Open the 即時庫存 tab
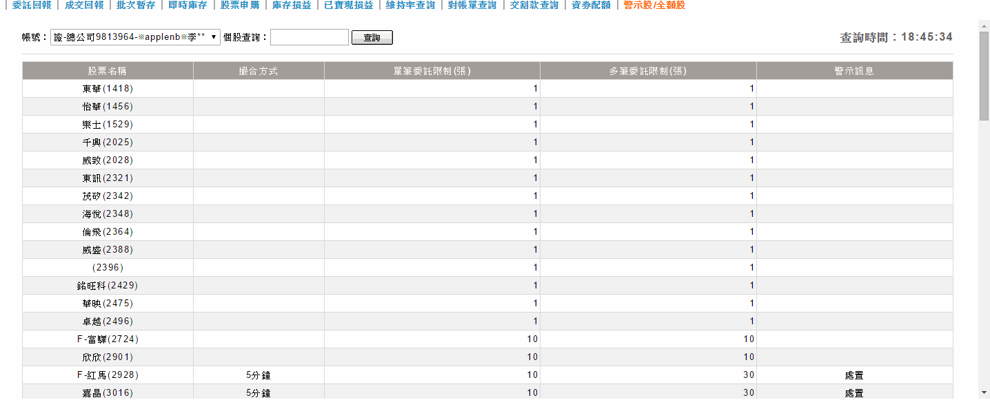Image resolution: width=990 pixels, height=411 pixels. [188, 6]
